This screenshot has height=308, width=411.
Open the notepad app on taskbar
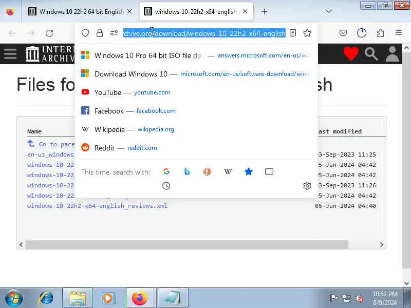(x=173, y=298)
